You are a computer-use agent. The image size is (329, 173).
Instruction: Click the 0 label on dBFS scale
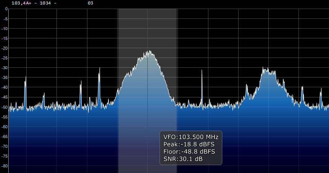[6, 9]
